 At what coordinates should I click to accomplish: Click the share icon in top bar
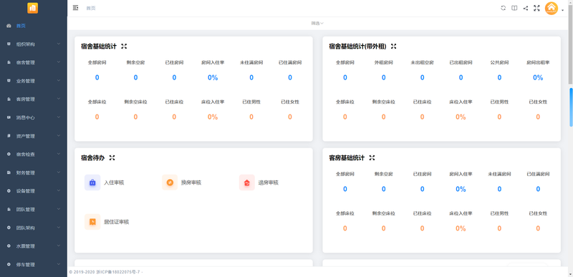coord(526,8)
